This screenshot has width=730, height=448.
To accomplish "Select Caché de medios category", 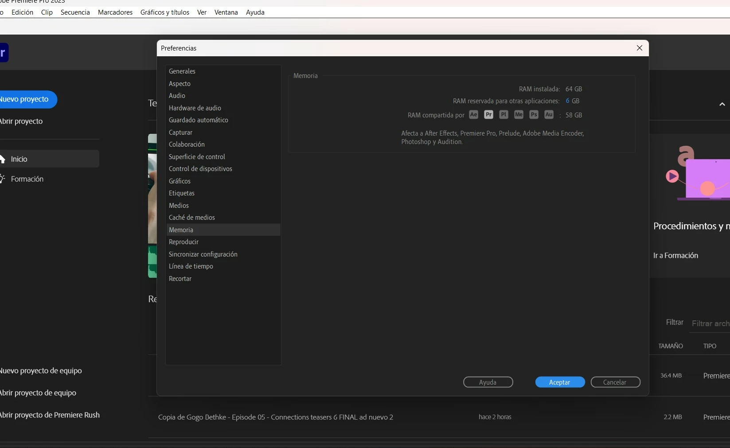I will (223, 218).
